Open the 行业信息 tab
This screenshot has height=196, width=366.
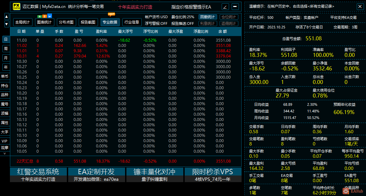coord(132,22)
